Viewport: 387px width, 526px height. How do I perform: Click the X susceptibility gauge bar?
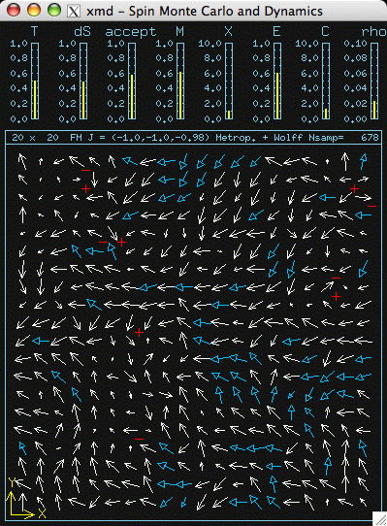coord(229,81)
